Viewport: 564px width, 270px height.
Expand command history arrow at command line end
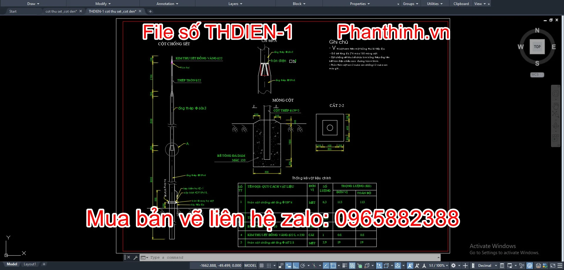(438, 258)
